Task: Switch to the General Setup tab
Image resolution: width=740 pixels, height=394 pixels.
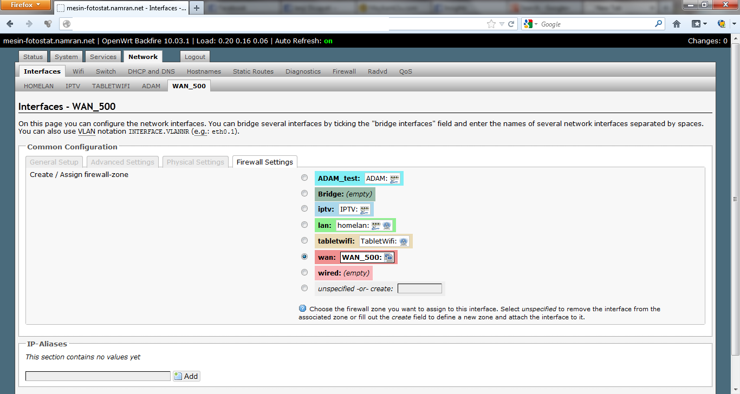Action: click(x=54, y=162)
